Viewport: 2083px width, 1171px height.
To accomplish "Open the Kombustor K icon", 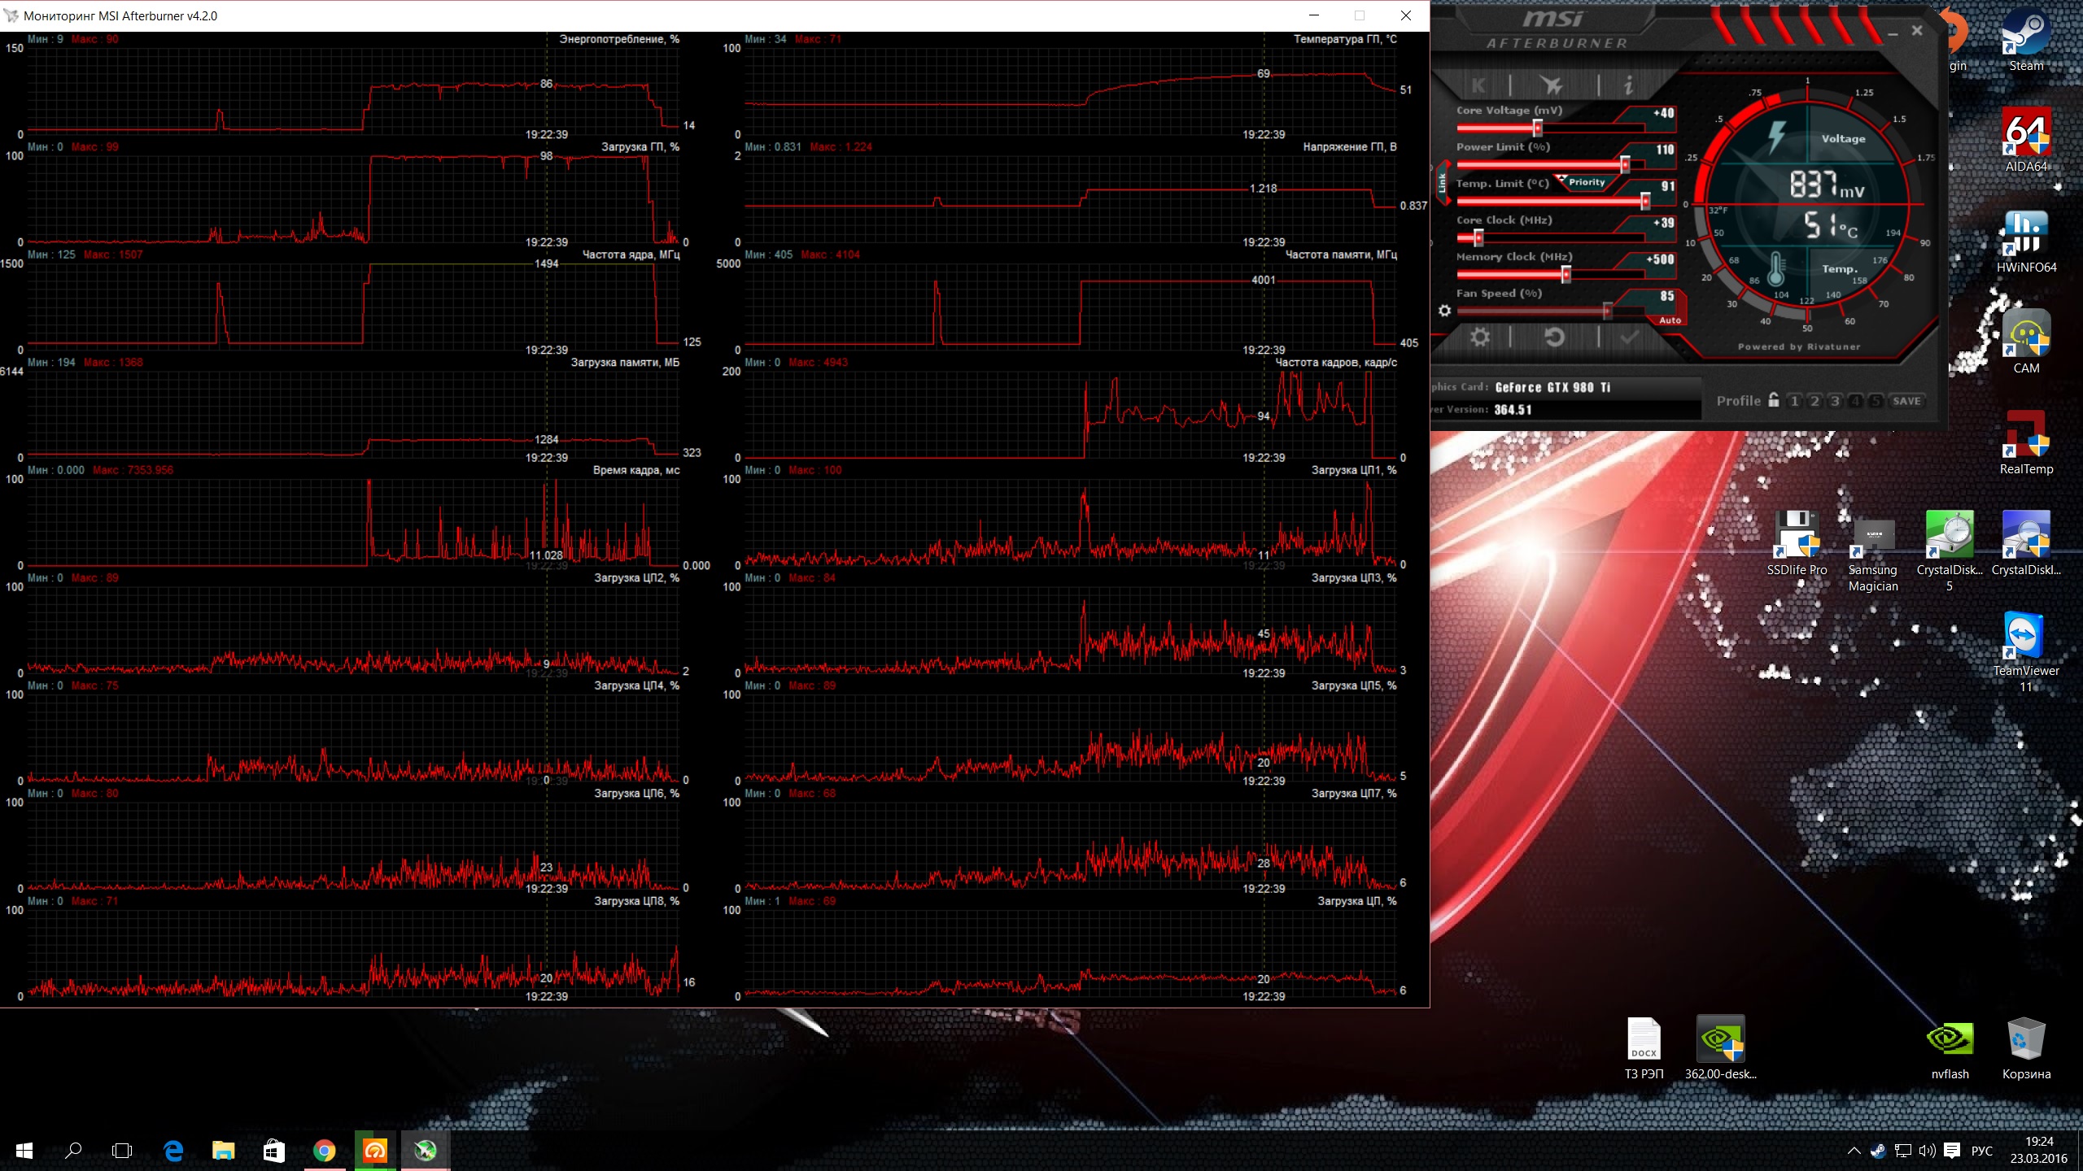I will [1478, 85].
